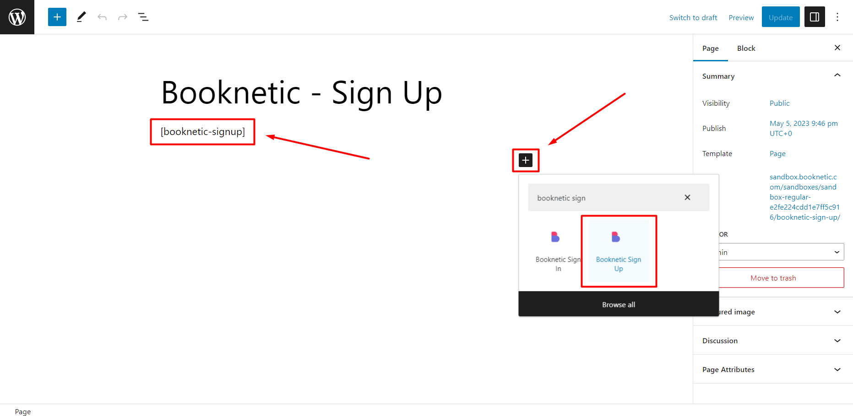Clear the booknetic sign search with the X

coord(687,197)
